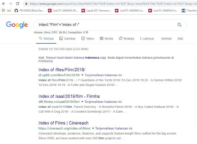The height and width of the screenshot is (144, 197).
Task: Click Terjemahkan halaman ini for Cinereach result
Action: point(114,128)
